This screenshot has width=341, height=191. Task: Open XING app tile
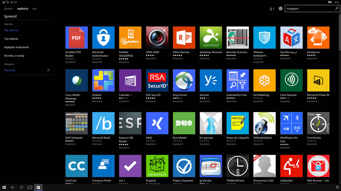[157, 123]
